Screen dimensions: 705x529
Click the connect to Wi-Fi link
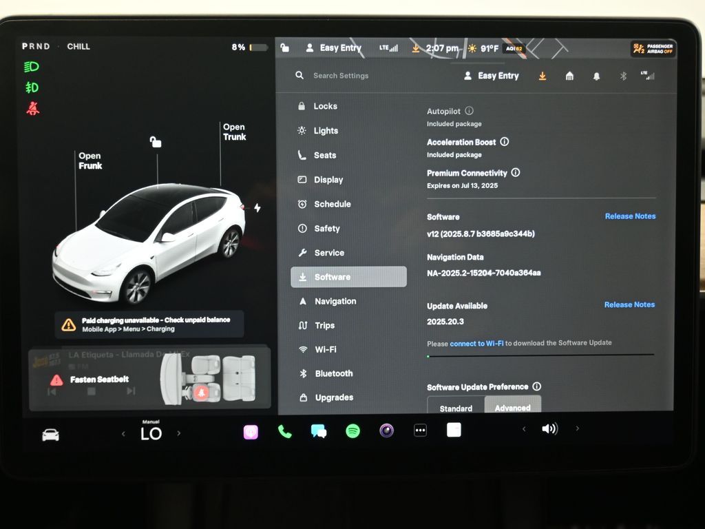tap(476, 343)
